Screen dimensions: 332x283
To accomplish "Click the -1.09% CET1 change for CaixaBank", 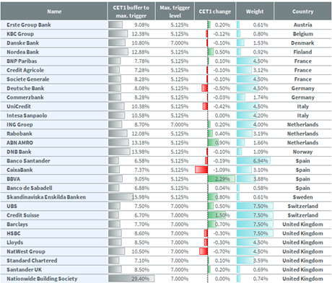I will click(x=222, y=170).
